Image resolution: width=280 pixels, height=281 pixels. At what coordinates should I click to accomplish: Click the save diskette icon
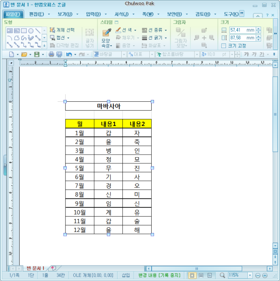(37, 54)
